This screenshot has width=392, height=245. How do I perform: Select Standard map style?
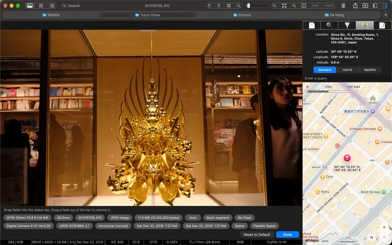325,70
